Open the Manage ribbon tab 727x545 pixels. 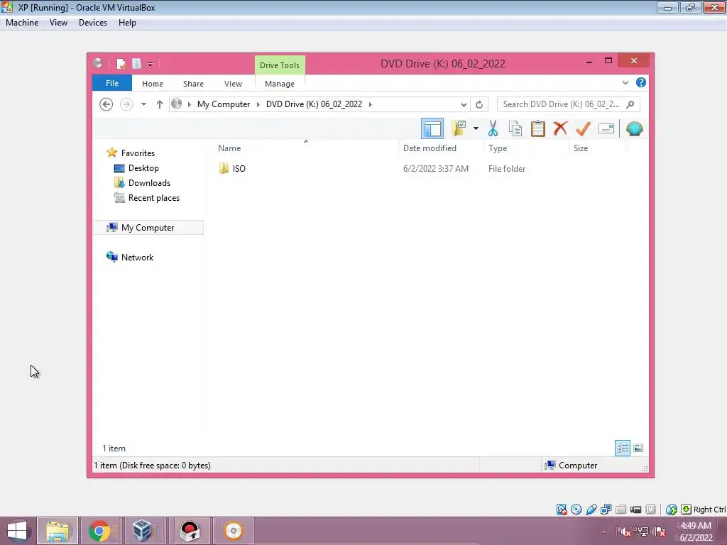[280, 84]
